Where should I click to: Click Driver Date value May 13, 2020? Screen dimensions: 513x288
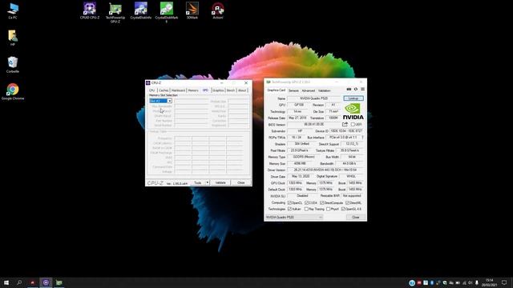click(301, 176)
